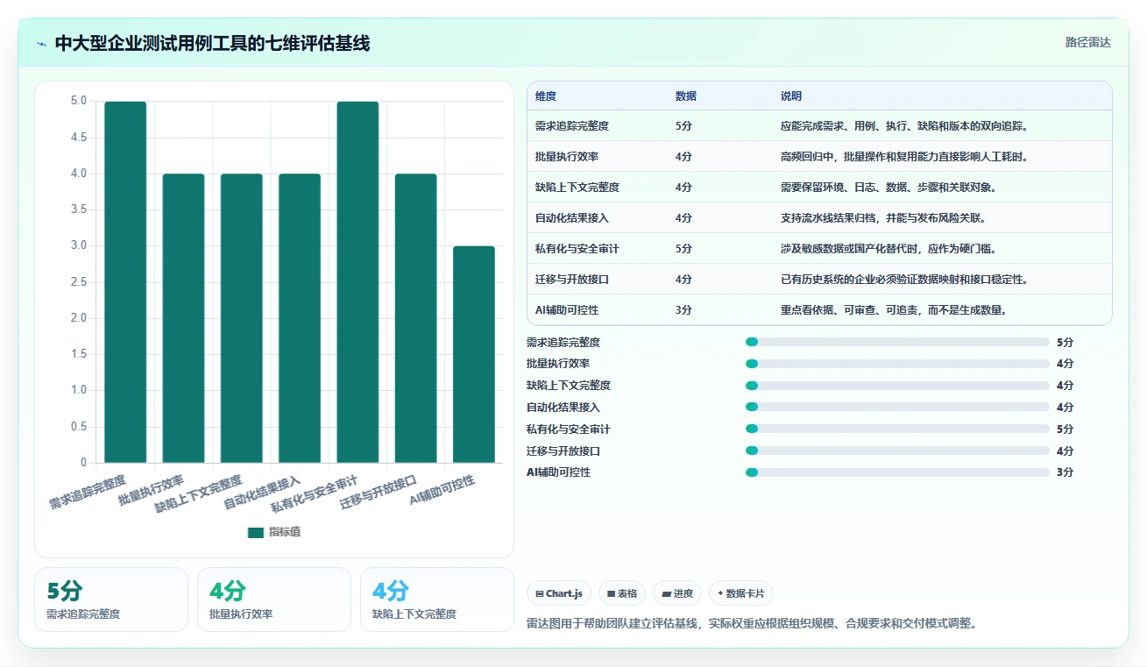
Task: Click the 批量执行效率 progress bar
Action: pos(897,364)
